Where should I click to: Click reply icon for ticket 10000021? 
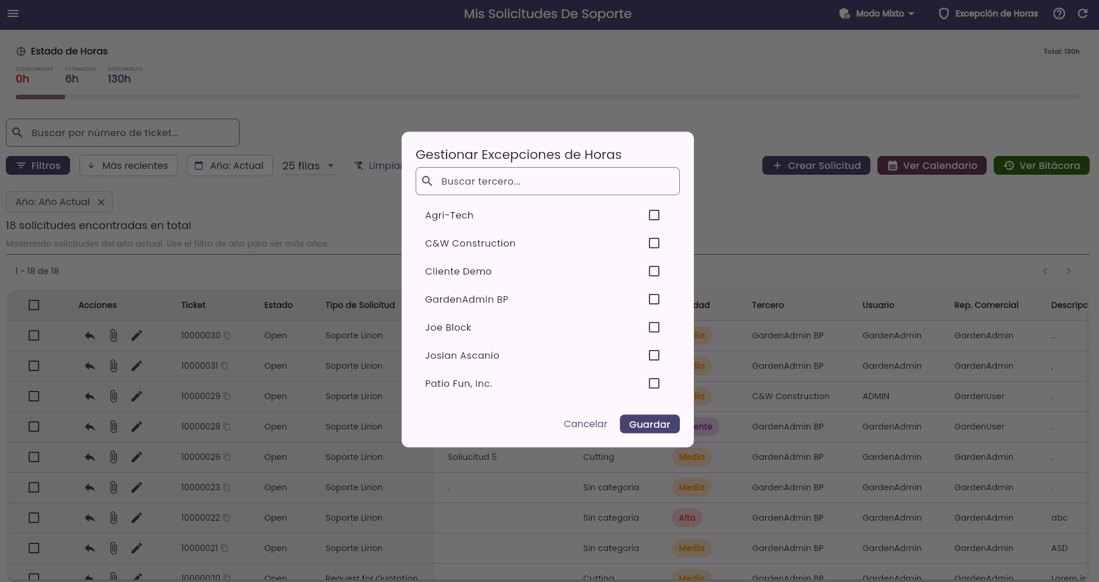pos(89,548)
